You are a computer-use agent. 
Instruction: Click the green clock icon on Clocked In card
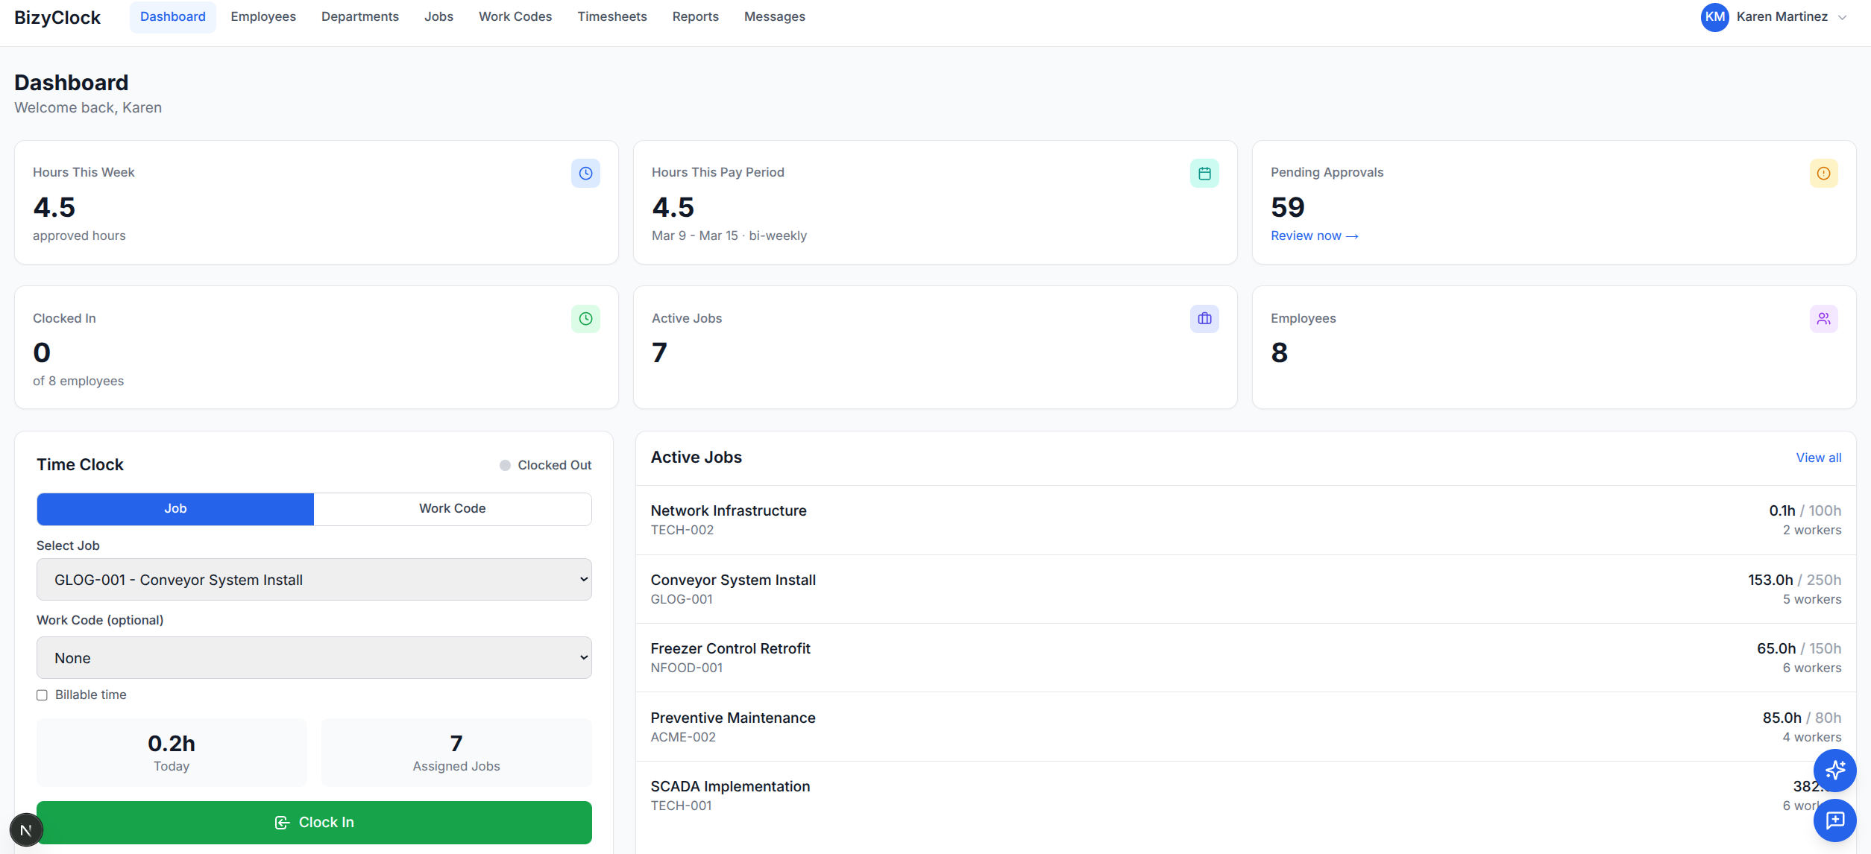pos(585,318)
